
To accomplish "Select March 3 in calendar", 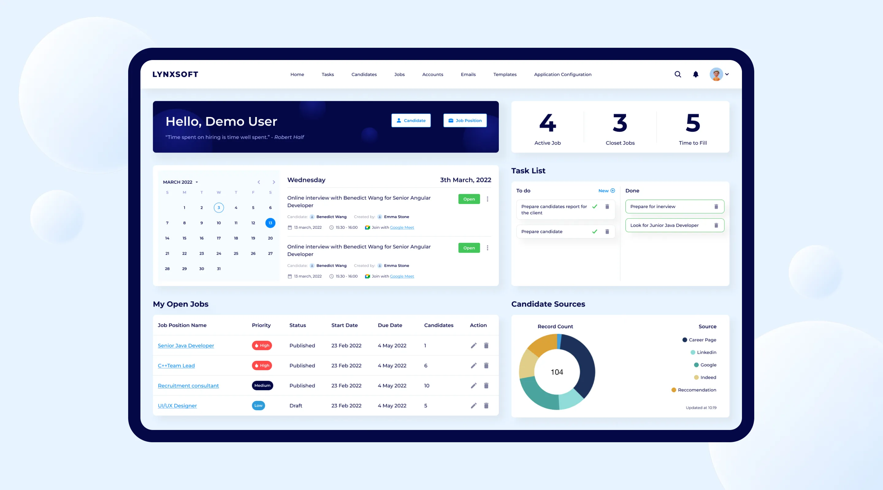I will click(219, 208).
